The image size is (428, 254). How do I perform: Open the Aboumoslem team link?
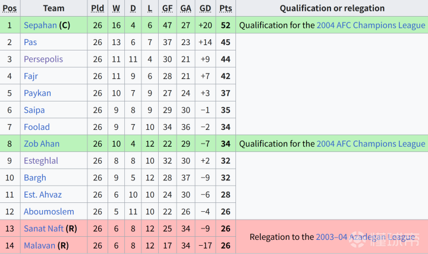pyautogui.click(x=49, y=211)
